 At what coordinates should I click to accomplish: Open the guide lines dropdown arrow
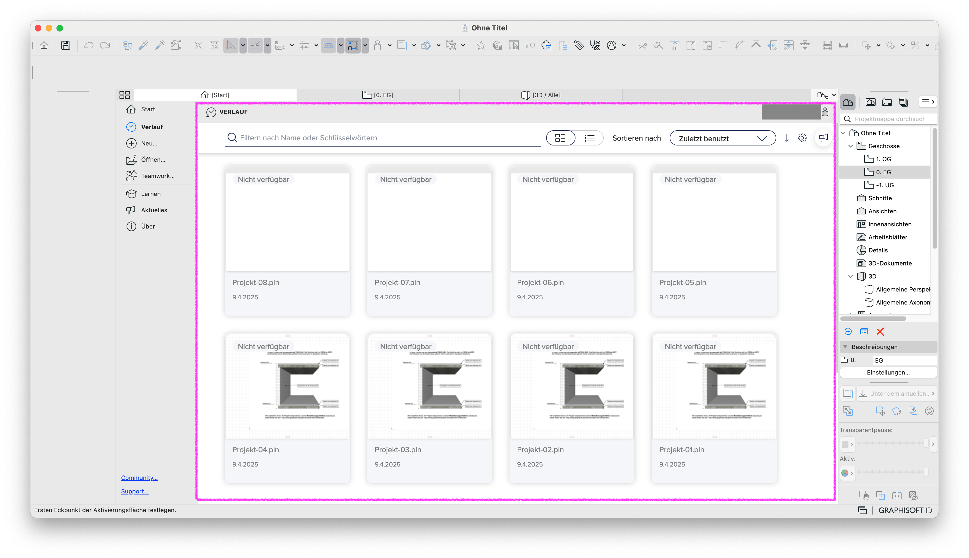[243, 45]
